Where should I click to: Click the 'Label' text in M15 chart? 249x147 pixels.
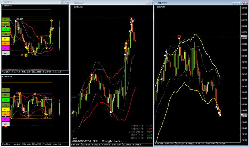click(74, 138)
